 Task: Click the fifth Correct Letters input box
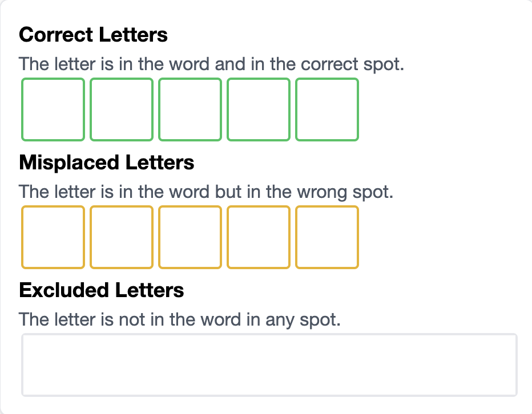(x=327, y=109)
